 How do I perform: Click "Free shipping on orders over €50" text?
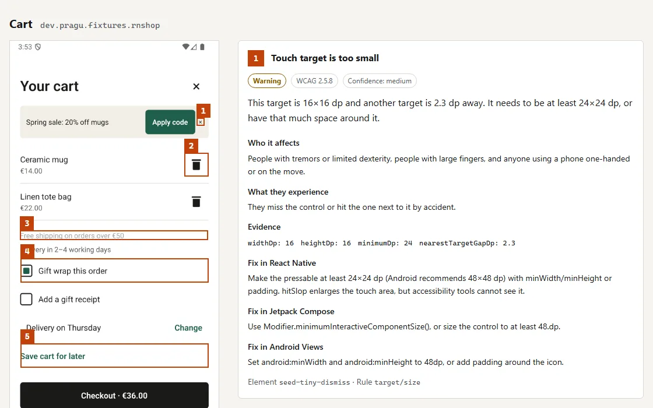pyautogui.click(x=72, y=235)
